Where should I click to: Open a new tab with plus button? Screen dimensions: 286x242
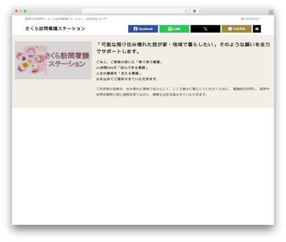[271, 13]
